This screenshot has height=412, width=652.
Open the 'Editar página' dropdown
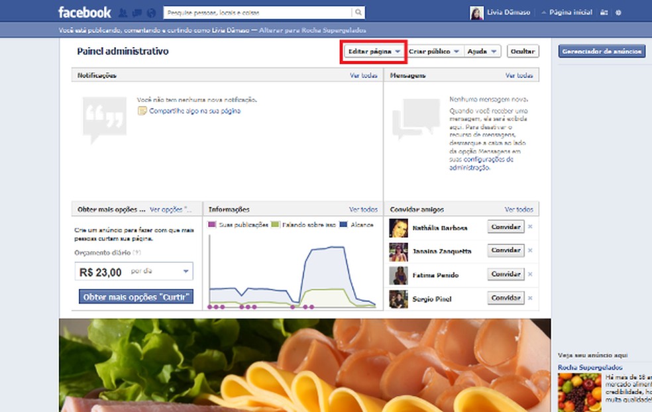coord(372,51)
